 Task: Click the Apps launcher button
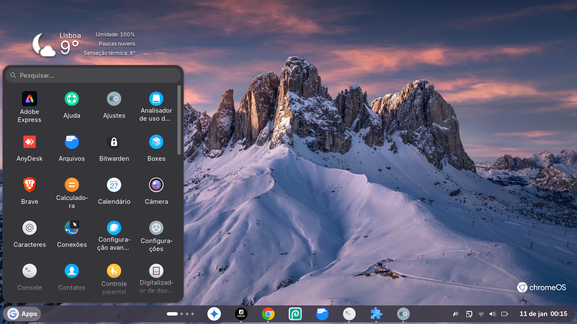click(23, 314)
